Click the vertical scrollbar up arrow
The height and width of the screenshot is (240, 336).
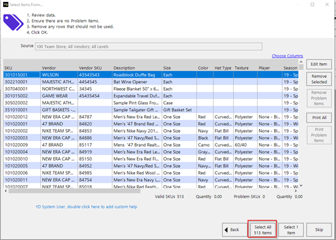(301, 62)
